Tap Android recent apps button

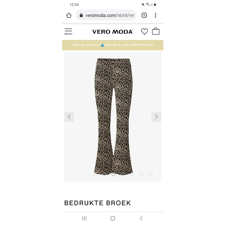[85, 218]
